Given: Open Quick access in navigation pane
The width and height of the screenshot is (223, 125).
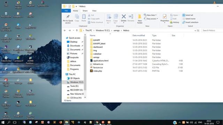Looking at the screenshot, I should 74,38.
